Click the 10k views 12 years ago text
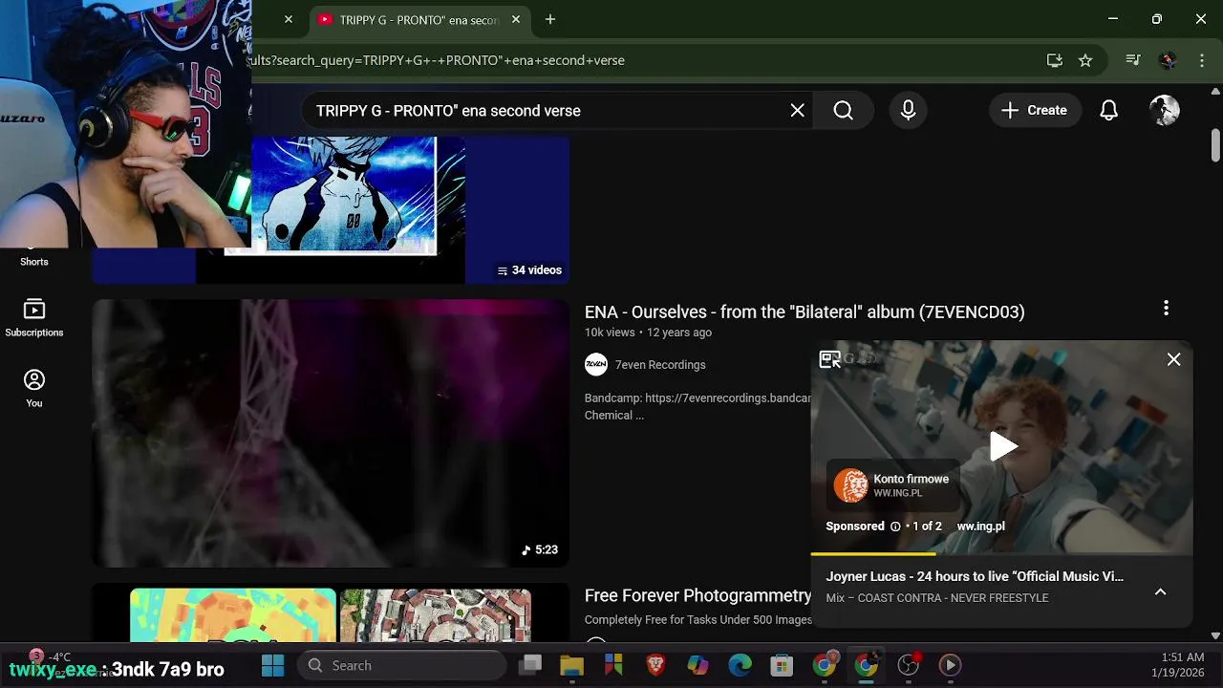1223x688 pixels. tap(648, 333)
